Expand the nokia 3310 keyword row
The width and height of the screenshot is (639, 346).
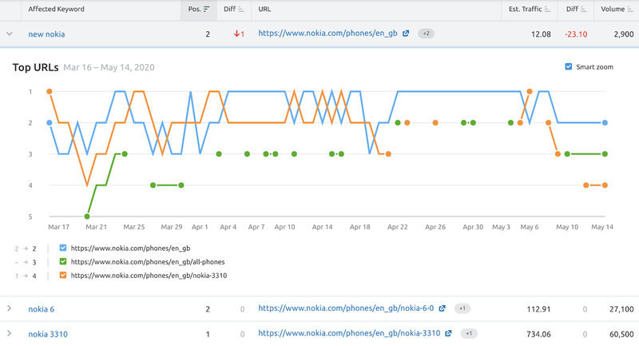coord(10,333)
